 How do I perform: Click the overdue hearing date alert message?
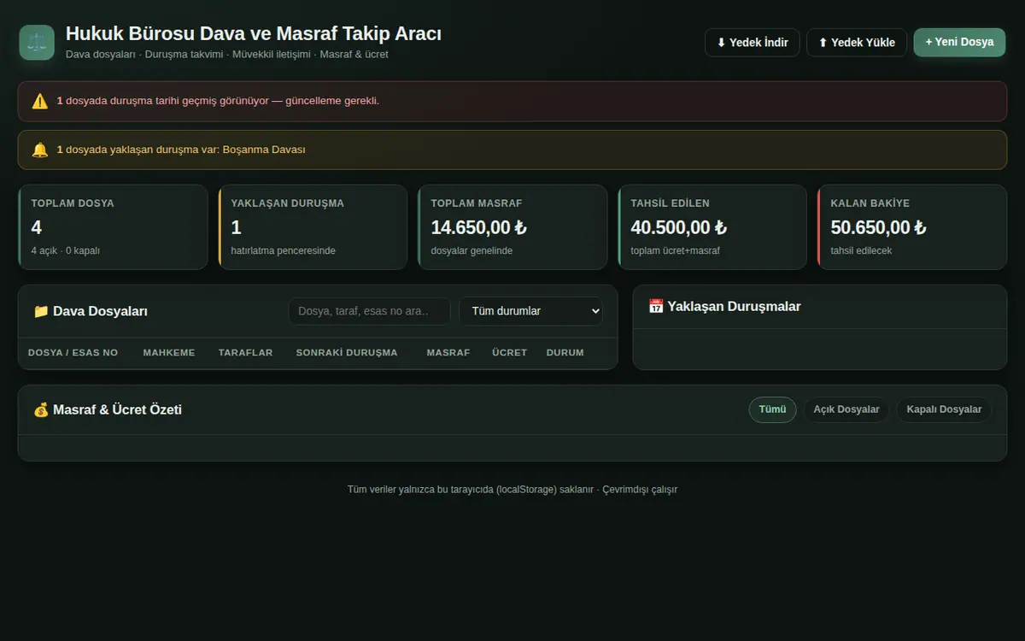tap(218, 101)
